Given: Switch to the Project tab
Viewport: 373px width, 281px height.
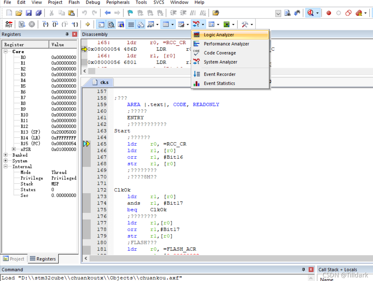Looking at the screenshot, I should (14, 259).
